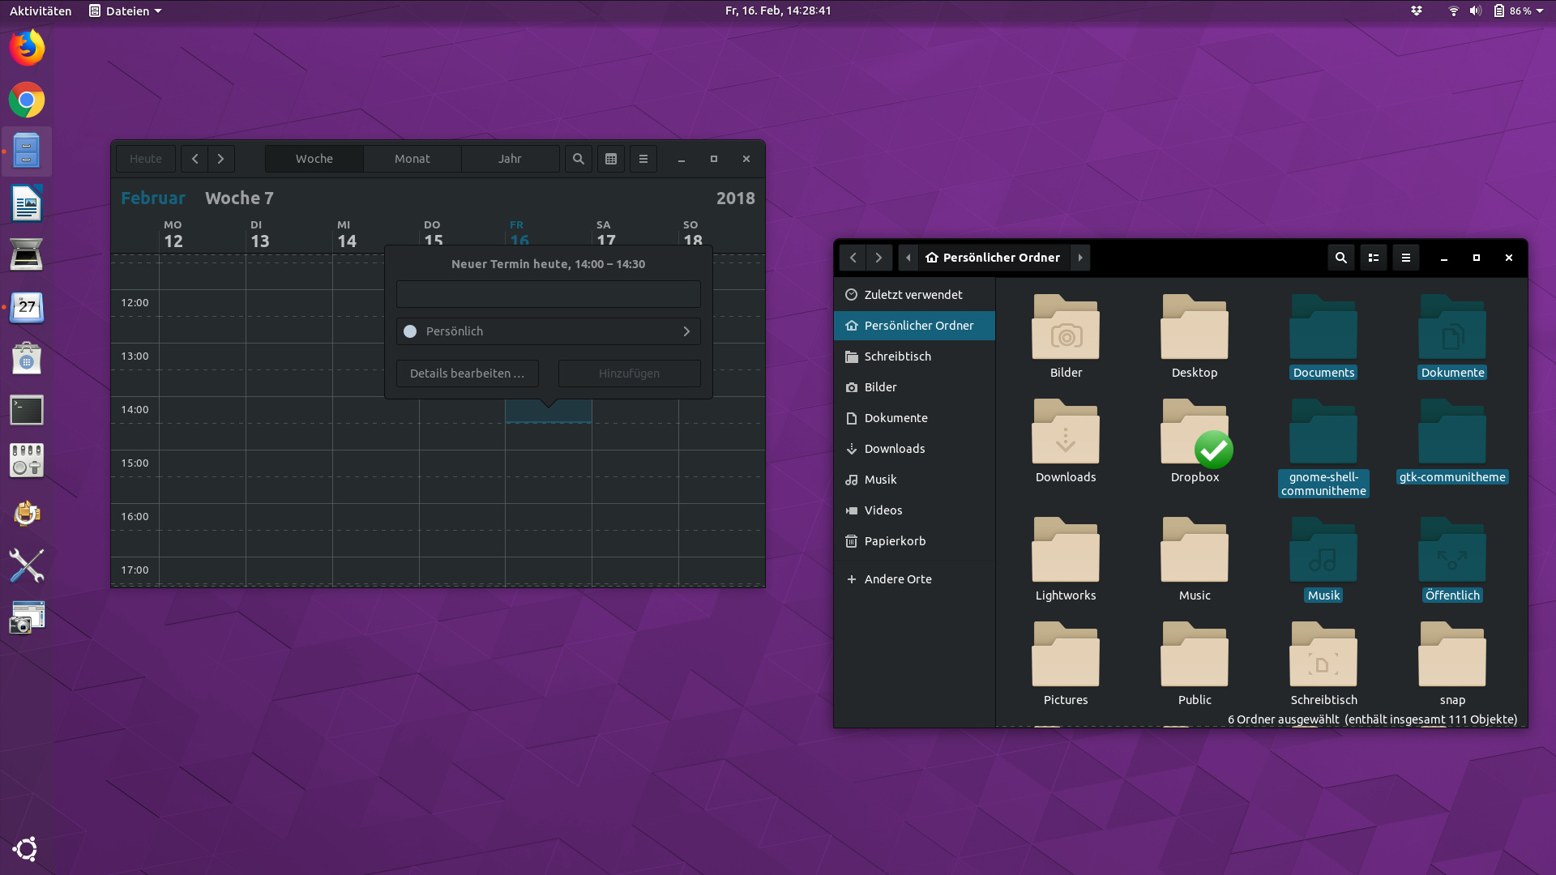Viewport: 1556px width, 875px height.
Task: Click the calendar search icon
Action: tap(578, 159)
